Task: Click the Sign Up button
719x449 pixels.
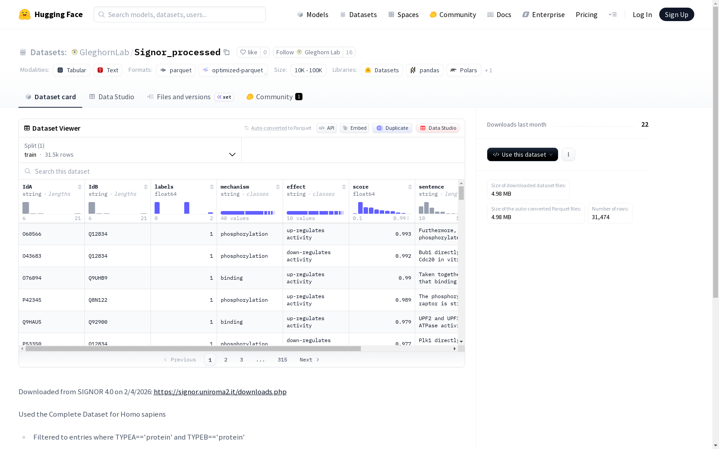Action: (677, 14)
